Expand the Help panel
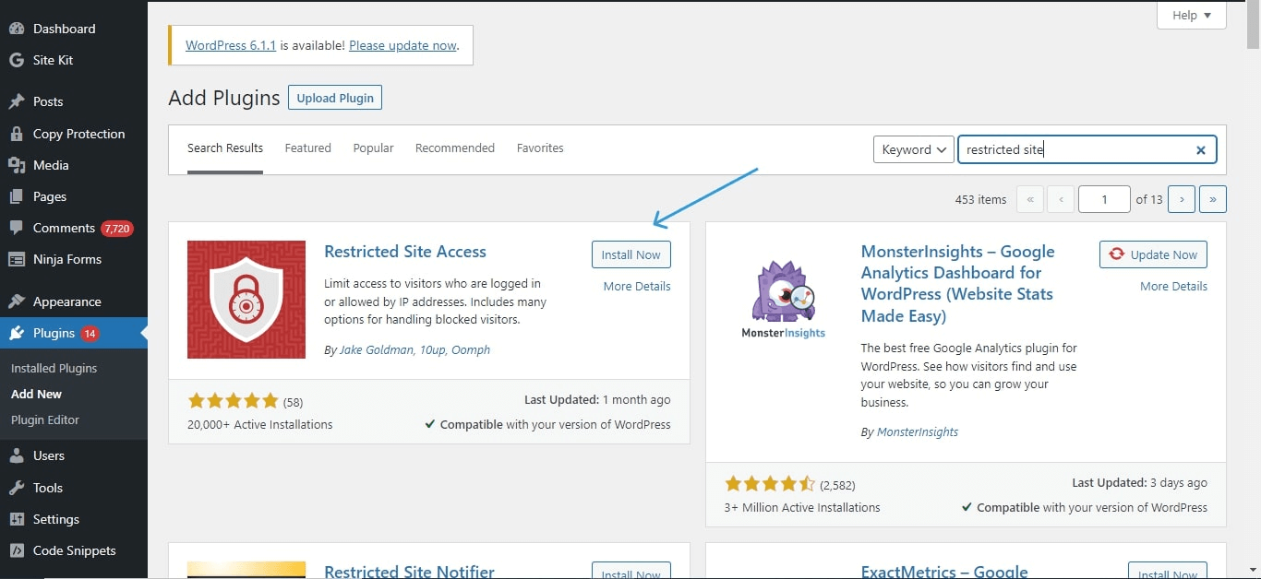Viewport: 1261px width, 579px height. point(1192,15)
